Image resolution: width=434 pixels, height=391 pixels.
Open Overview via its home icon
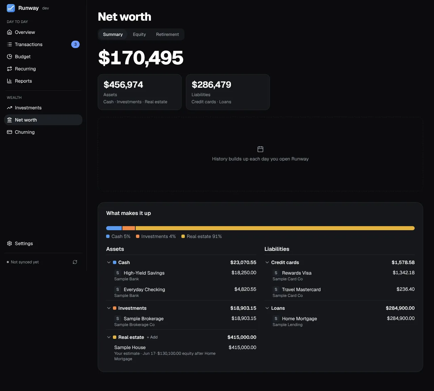[9, 32]
